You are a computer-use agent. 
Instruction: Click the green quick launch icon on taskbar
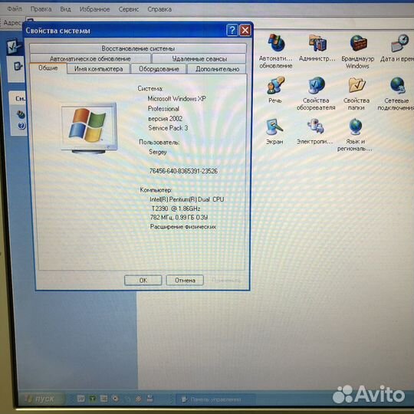(x=93, y=399)
